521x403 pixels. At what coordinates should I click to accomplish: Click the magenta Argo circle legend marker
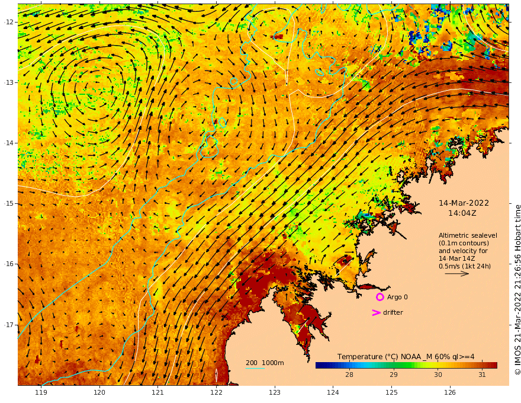[x=380, y=297]
